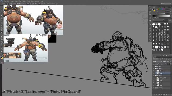Viewport: 172px width, 96px height.
Task: Expand the Sign layer group
Action: pyautogui.click(x=155, y=66)
